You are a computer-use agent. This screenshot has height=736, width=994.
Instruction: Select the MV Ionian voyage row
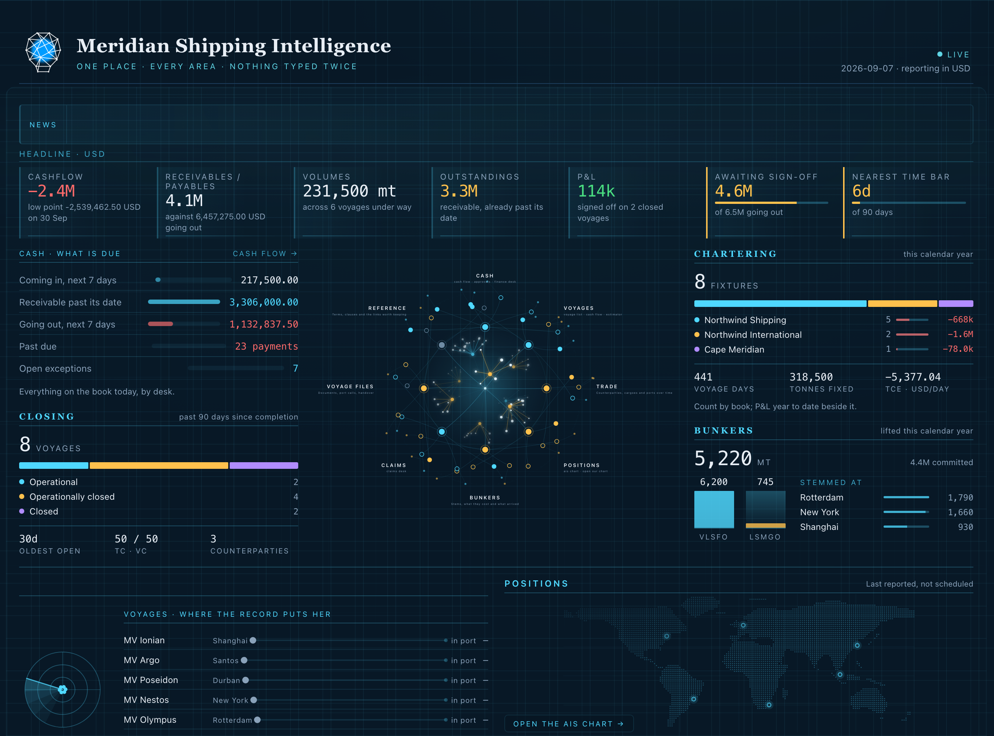[x=306, y=640]
